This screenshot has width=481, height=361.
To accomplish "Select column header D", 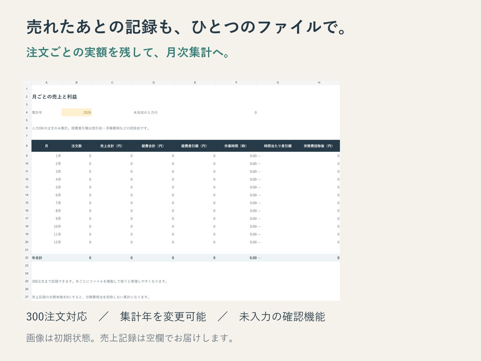I will [154, 83].
